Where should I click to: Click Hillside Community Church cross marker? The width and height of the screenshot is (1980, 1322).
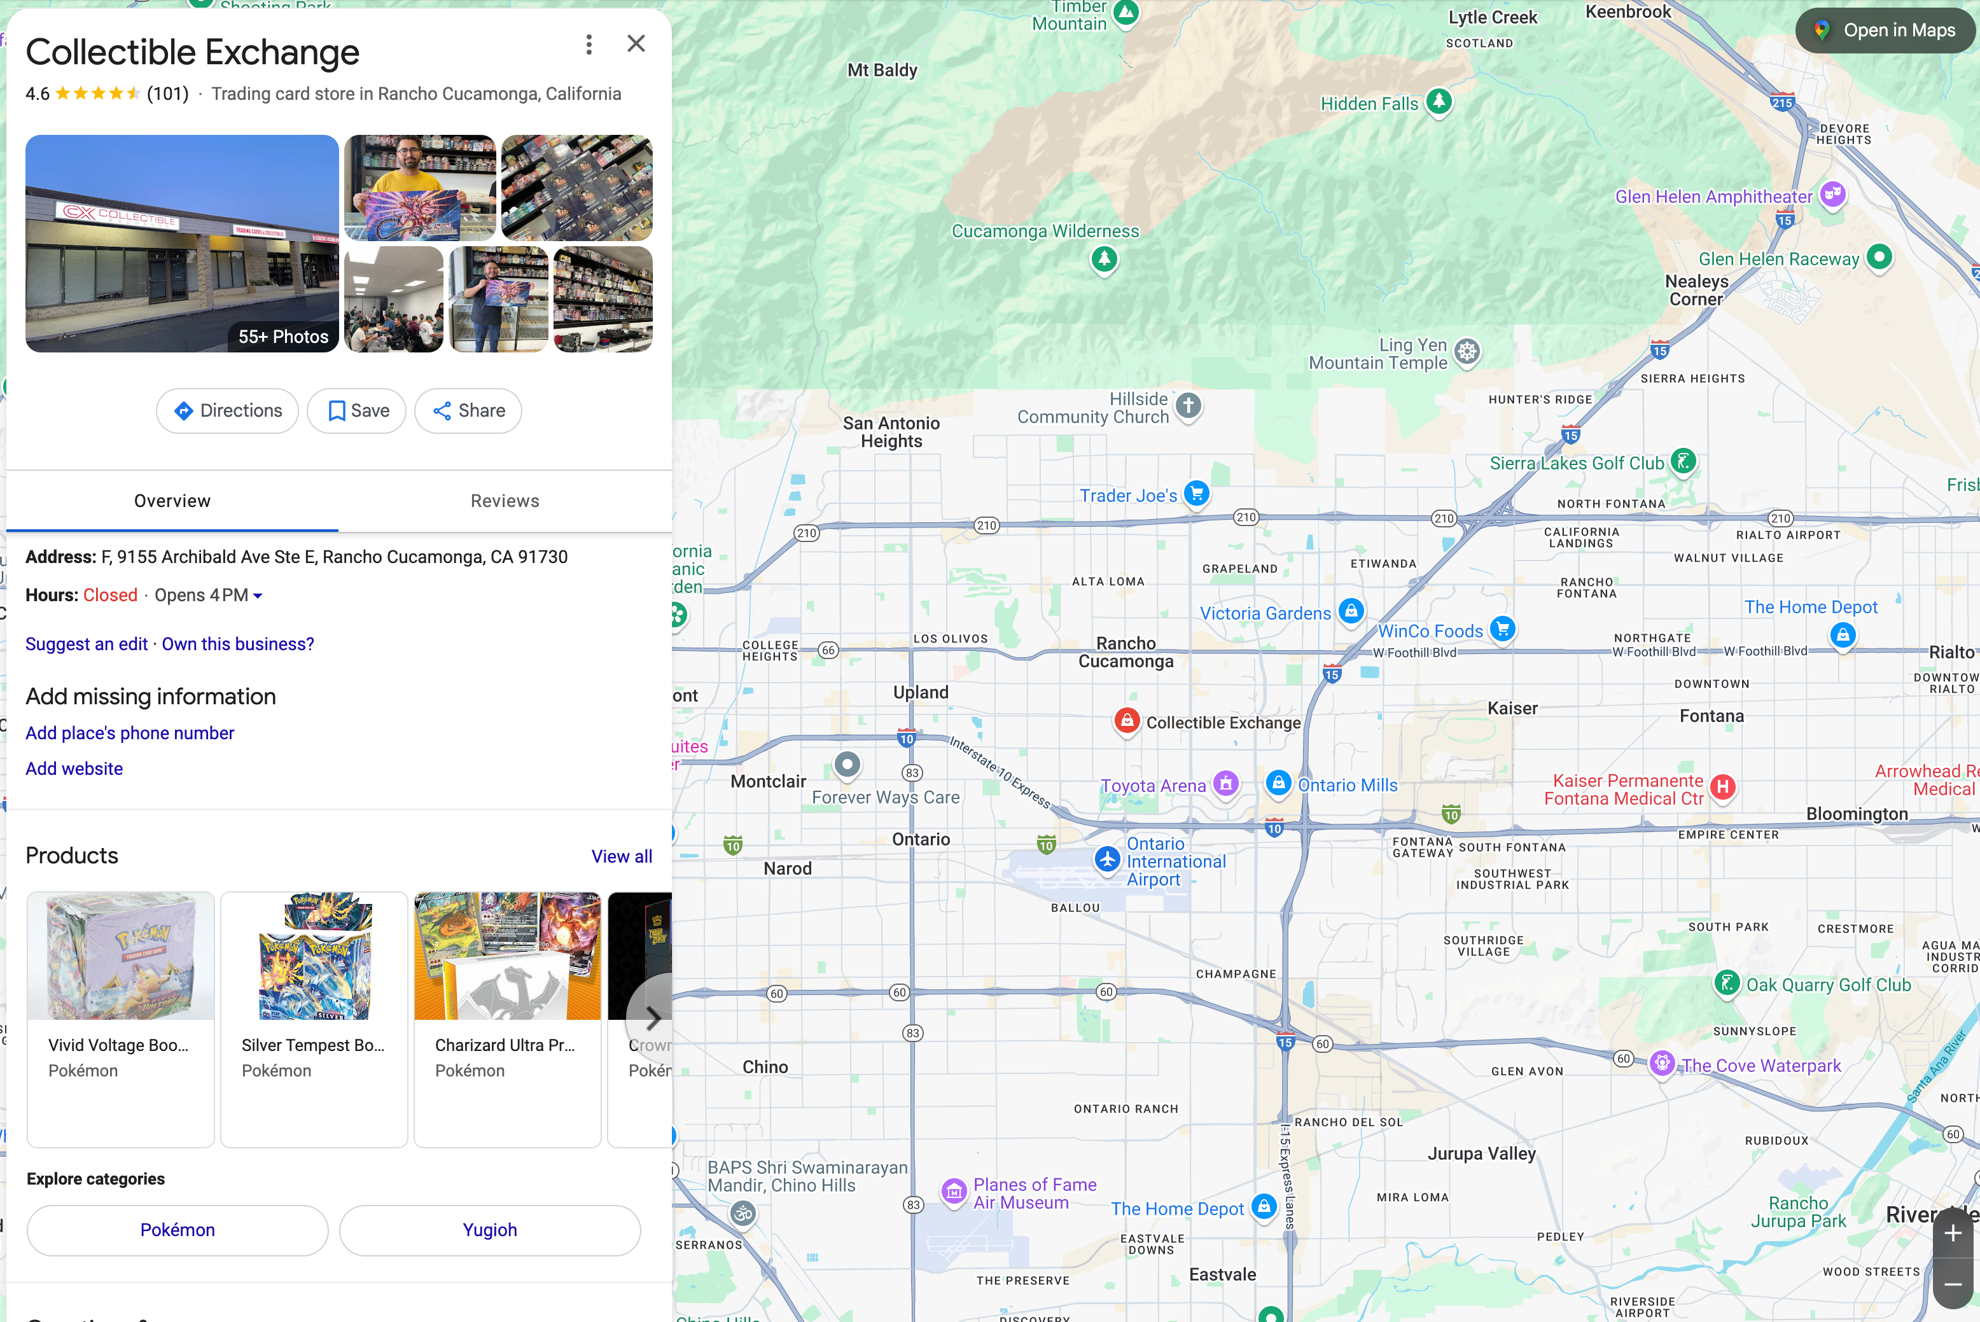click(x=1188, y=407)
